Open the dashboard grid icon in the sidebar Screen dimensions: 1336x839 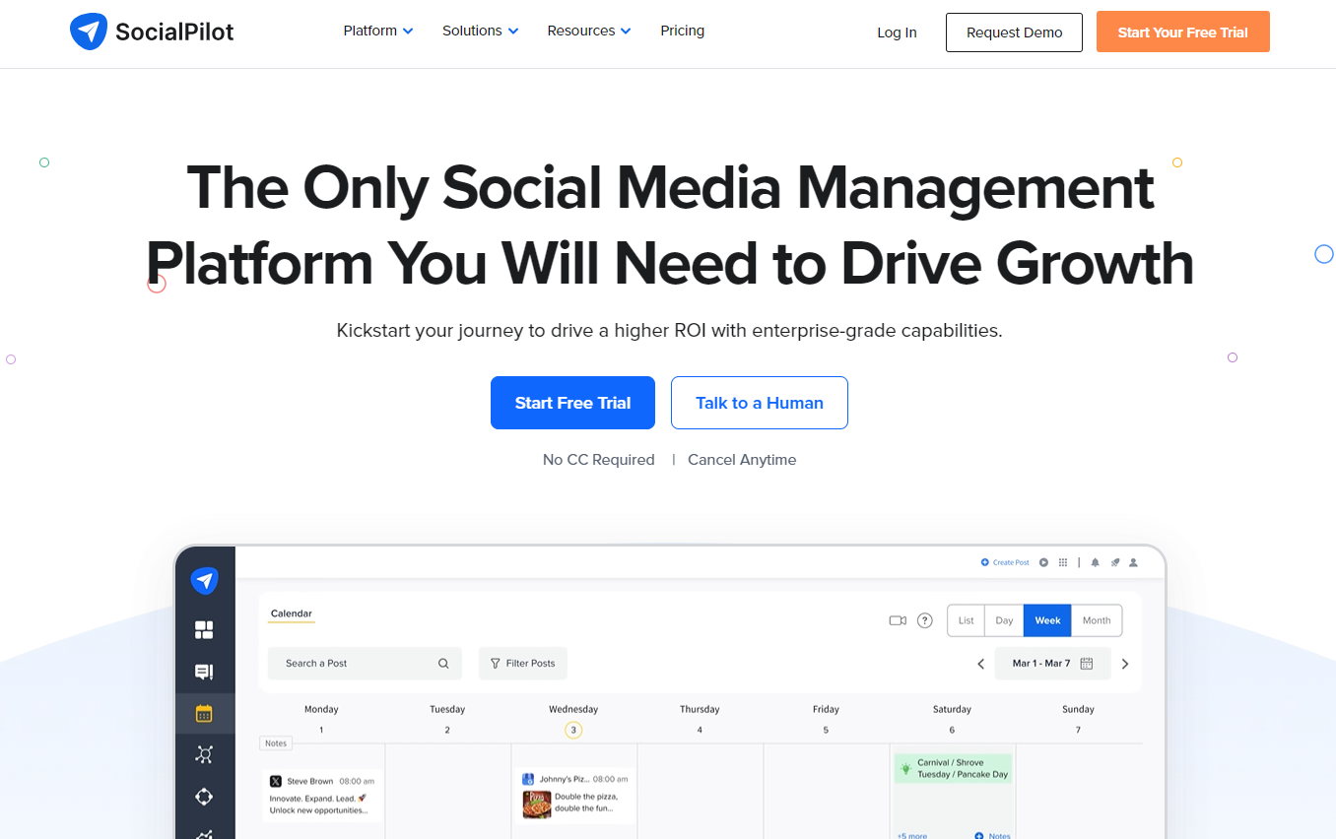click(x=204, y=629)
